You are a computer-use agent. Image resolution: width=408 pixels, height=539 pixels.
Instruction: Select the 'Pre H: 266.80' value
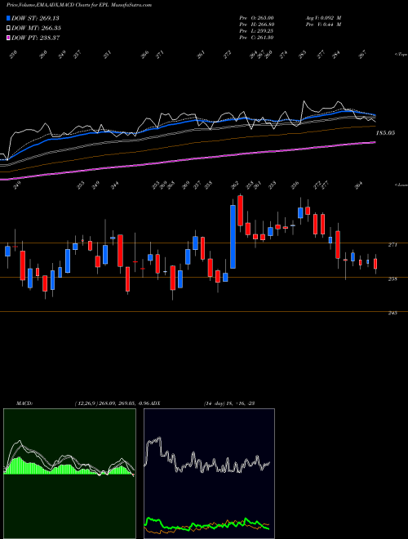point(256,24)
